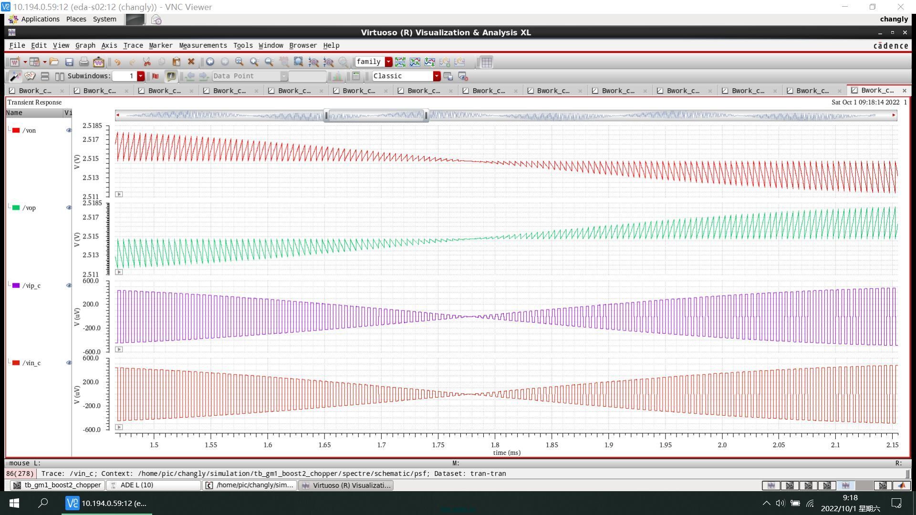The width and height of the screenshot is (916, 515).
Task: Open the Trace menu
Action: (133, 45)
